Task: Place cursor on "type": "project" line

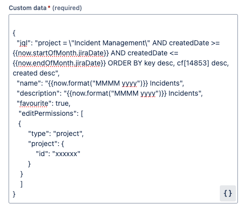Action: (56, 134)
